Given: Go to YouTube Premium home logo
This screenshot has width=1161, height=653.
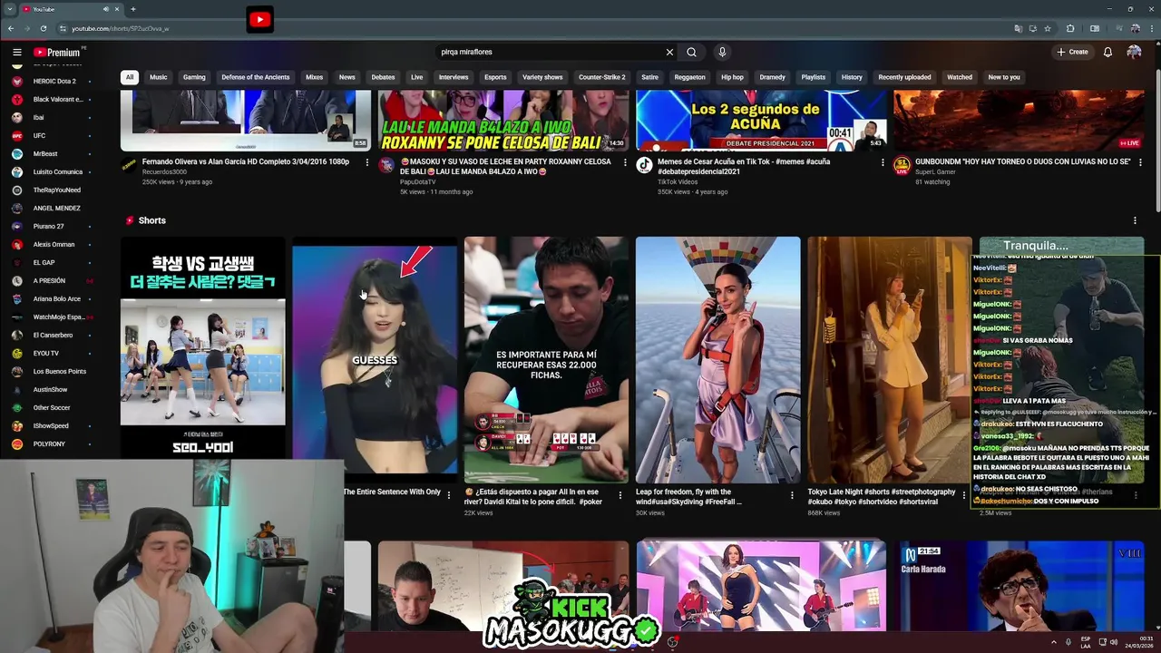Looking at the screenshot, I should tap(58, 53).
